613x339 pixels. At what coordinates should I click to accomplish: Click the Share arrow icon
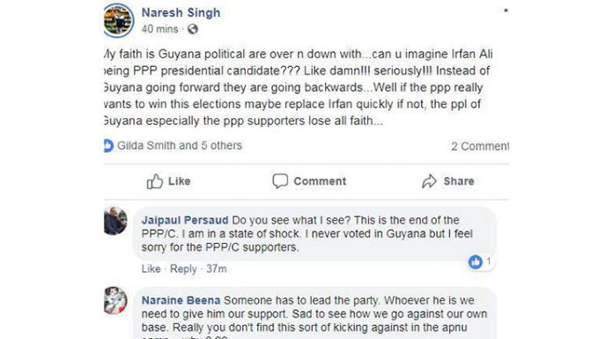tap(429, 181)
